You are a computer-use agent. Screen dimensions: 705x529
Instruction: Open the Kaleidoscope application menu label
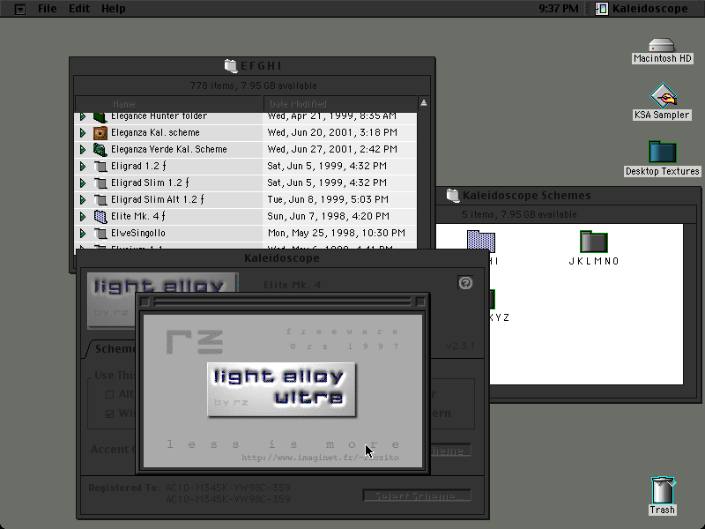(x=649, y=9)
